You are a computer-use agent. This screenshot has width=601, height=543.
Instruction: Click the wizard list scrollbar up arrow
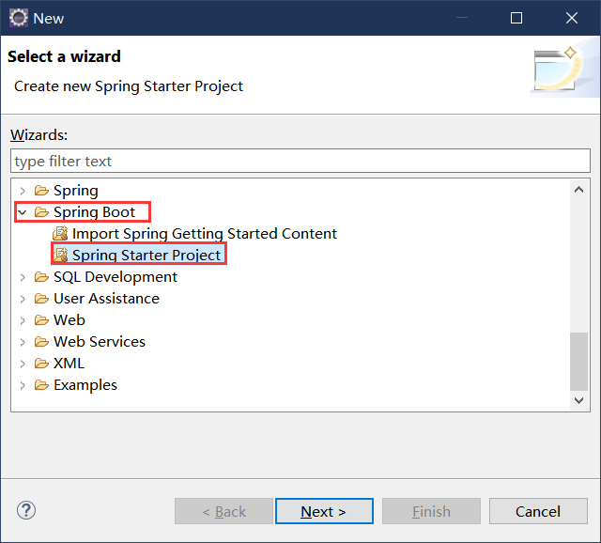click(x=580, y=188)
